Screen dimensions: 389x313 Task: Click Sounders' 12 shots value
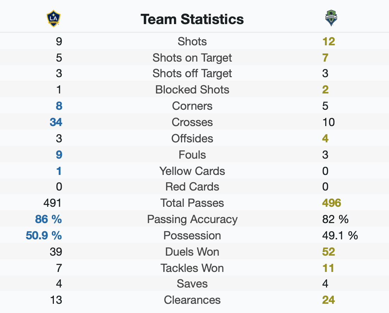click(x=329, y=41)
